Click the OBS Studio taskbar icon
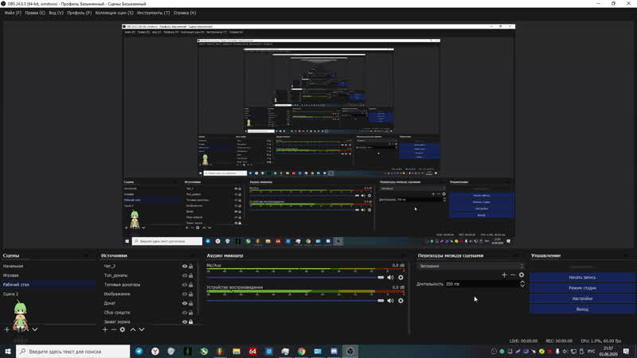 click(x=350, y=351)
